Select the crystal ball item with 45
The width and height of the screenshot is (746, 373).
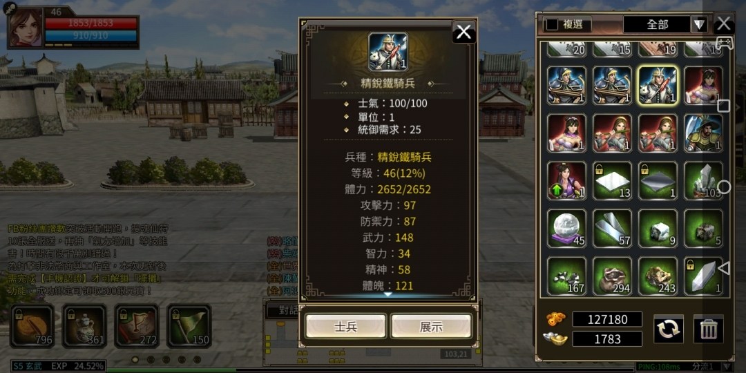coord(566,229)
